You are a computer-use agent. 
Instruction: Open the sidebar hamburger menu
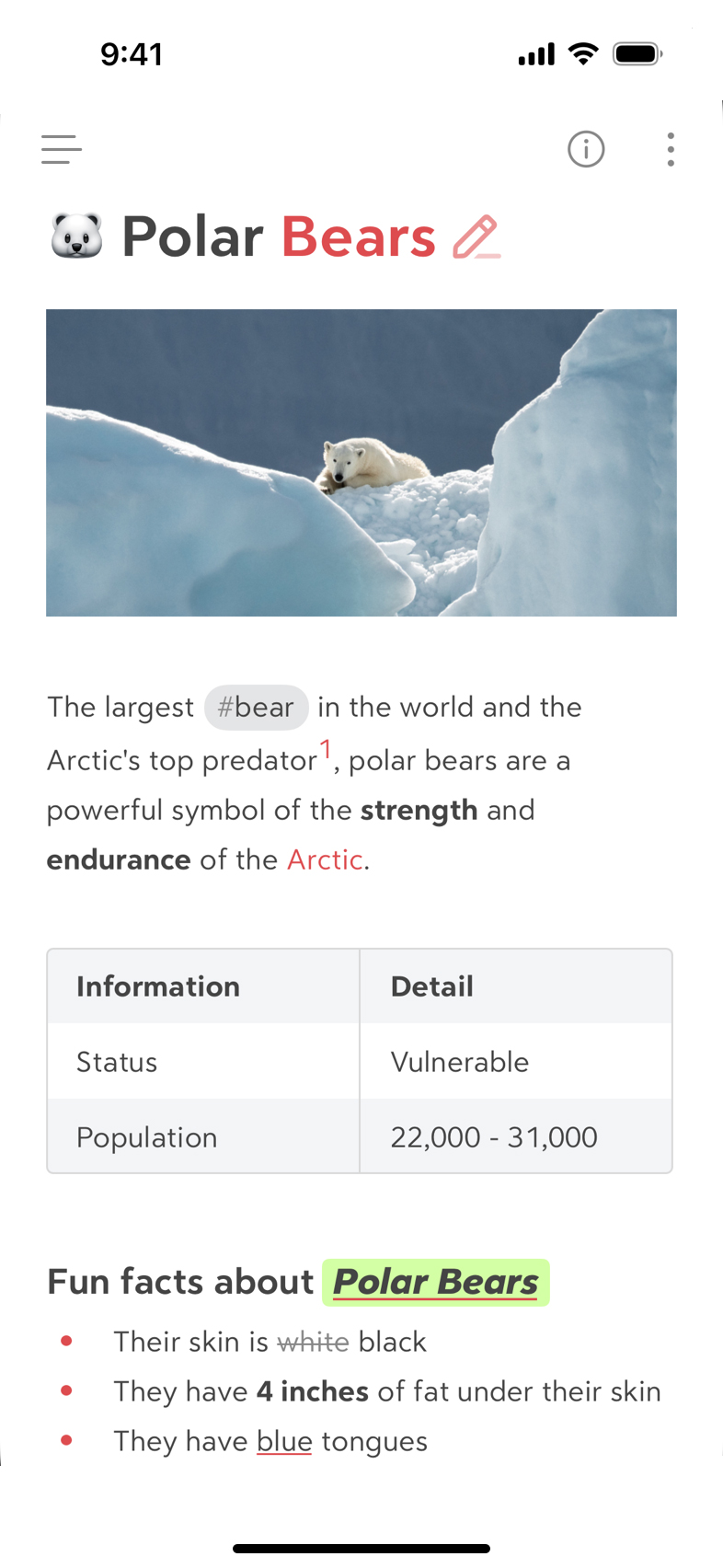click(62, 149)
